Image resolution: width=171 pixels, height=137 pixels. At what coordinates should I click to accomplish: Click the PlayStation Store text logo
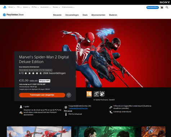(x=15, y=15)
